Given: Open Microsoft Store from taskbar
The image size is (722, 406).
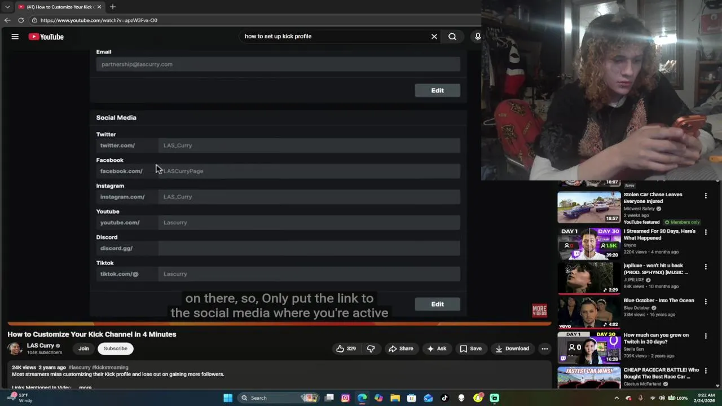Looking at the screenshot, I should [412, 398].
